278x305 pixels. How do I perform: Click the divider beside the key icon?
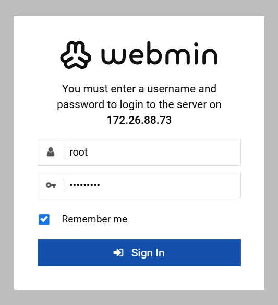pyautogui.click(x=63, y=185)
